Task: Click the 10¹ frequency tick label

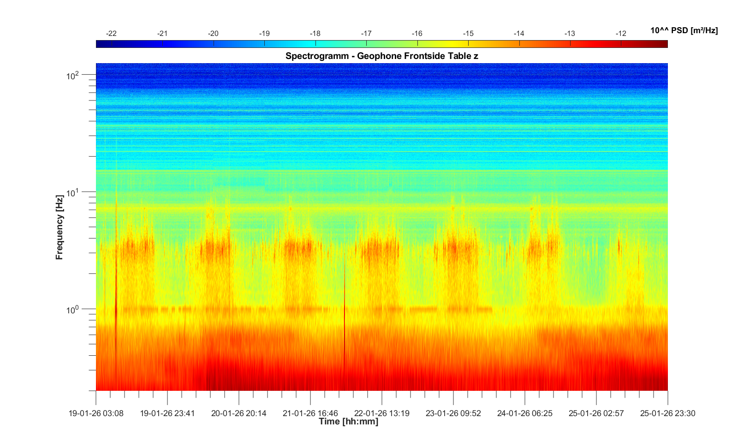Action: tap(73, 193)
